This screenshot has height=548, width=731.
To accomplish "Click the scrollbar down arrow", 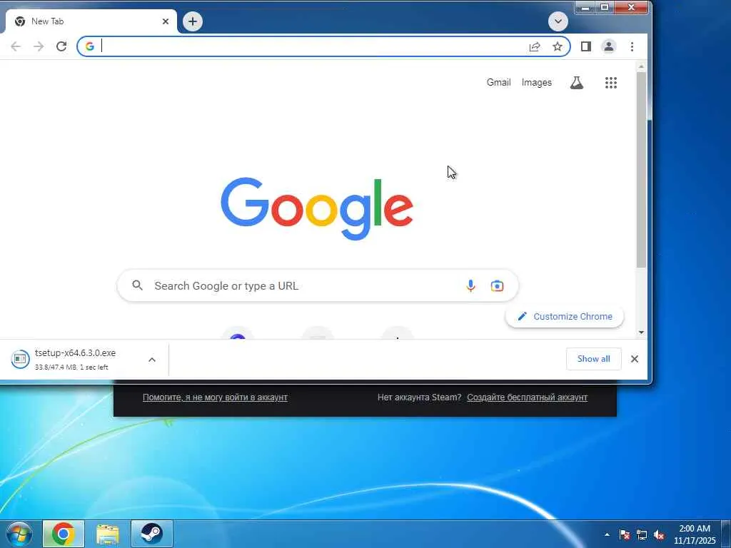I will 641,333.
